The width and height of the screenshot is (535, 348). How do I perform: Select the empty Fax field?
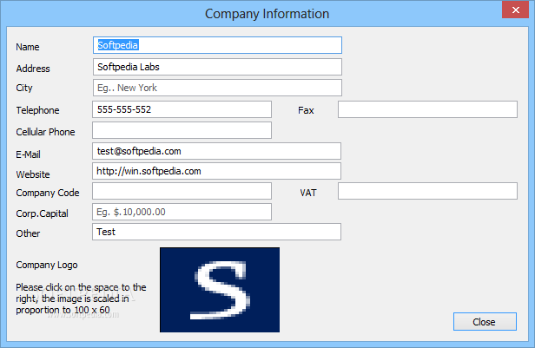point(427,109)
